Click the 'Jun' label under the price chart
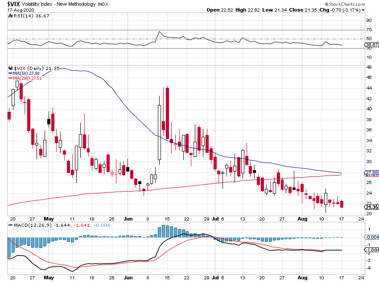 [128, 219]
